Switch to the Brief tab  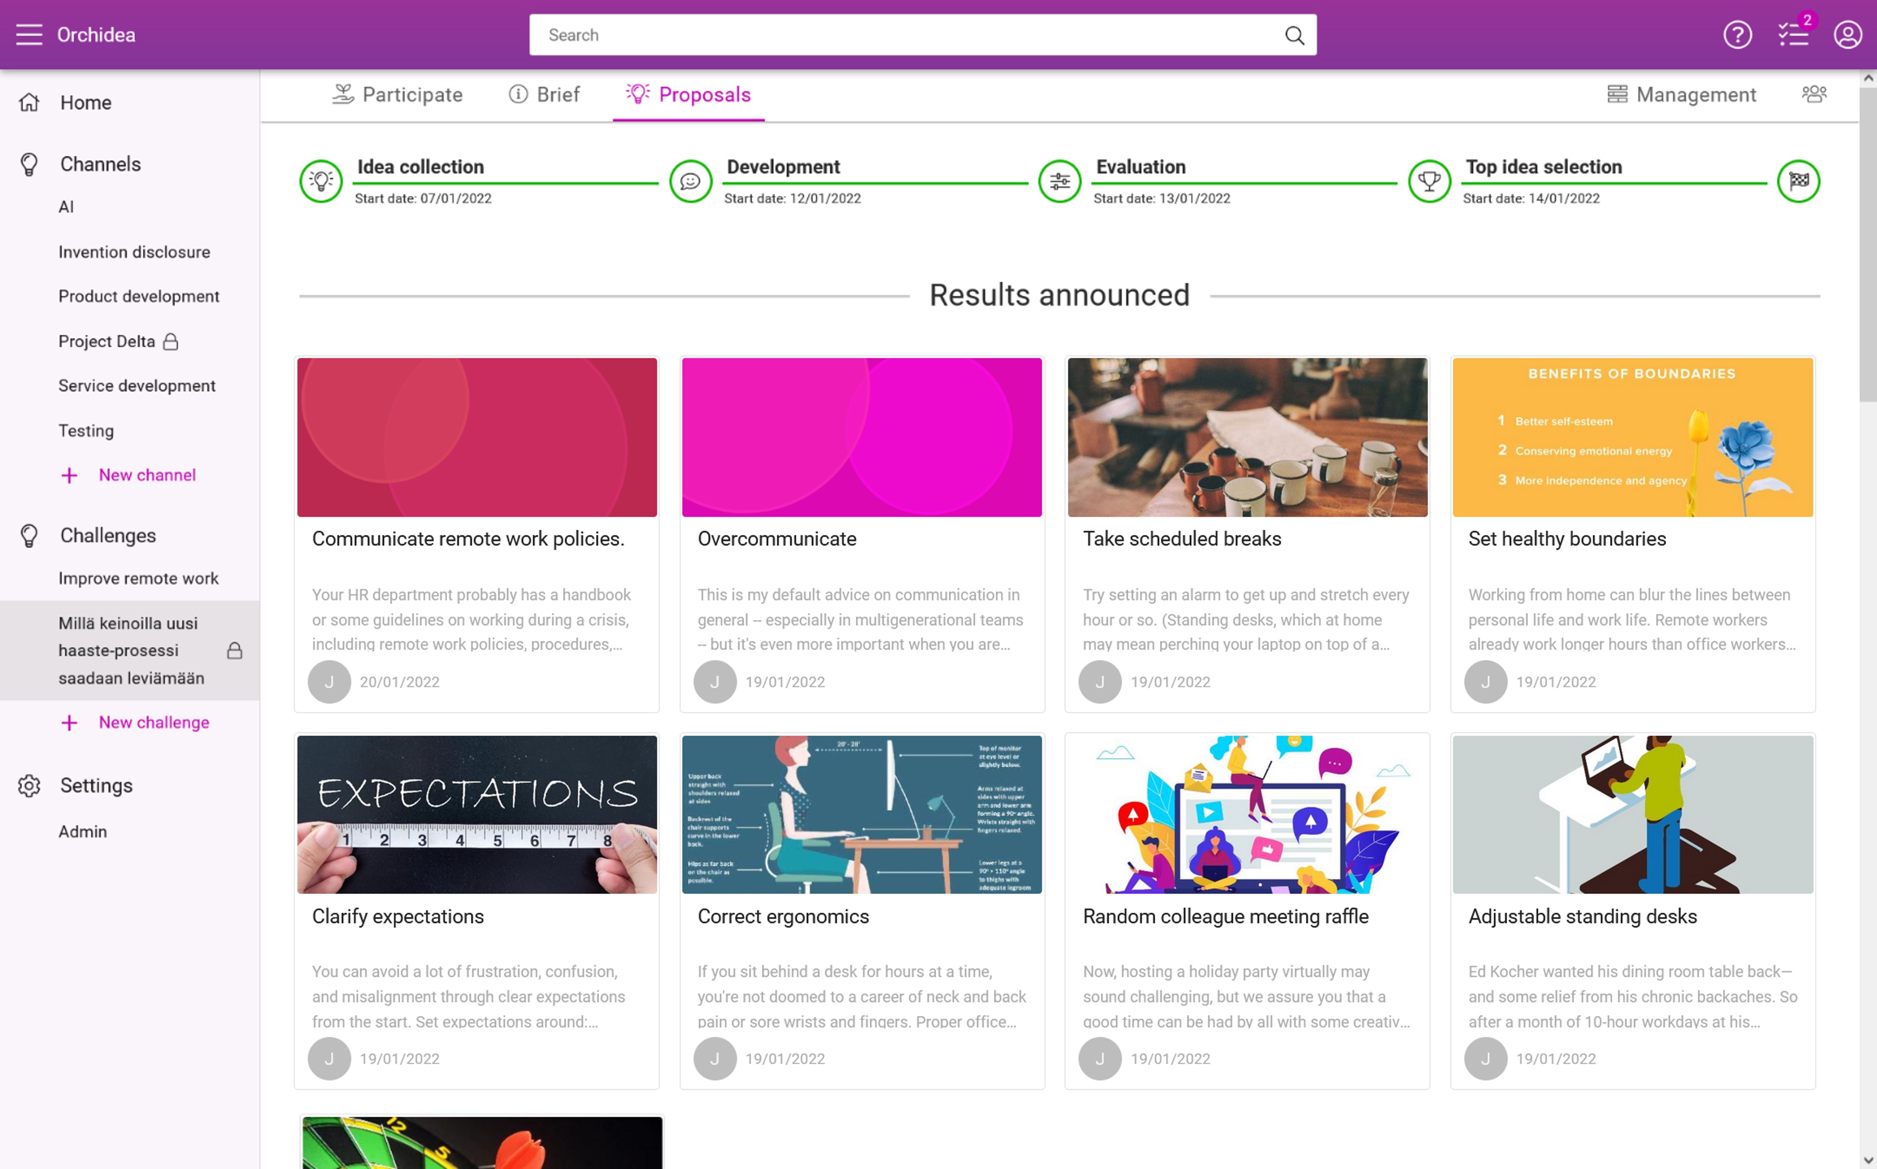coord(544,94)
